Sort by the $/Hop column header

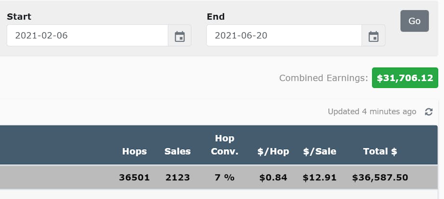[x=273, y=151]
